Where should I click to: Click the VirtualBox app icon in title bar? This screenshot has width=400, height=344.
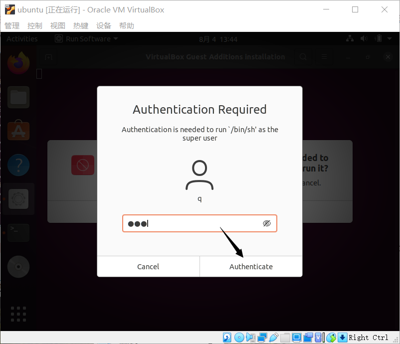click(x=10, y=9)
